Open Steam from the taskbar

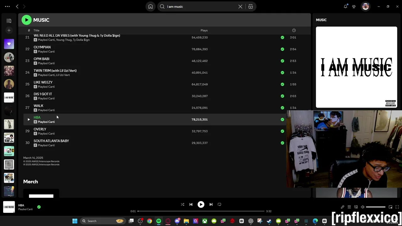[269, 221]
